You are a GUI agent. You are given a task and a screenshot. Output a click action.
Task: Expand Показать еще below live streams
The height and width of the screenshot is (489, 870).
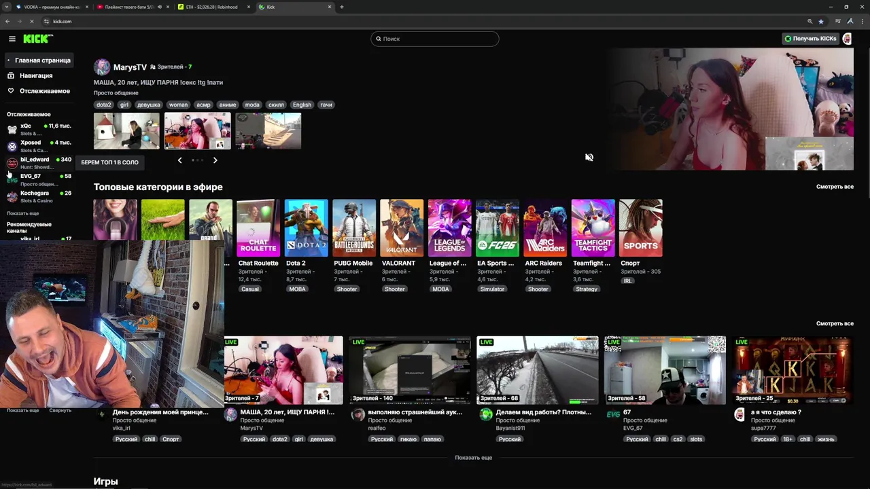tap(474, 458)
